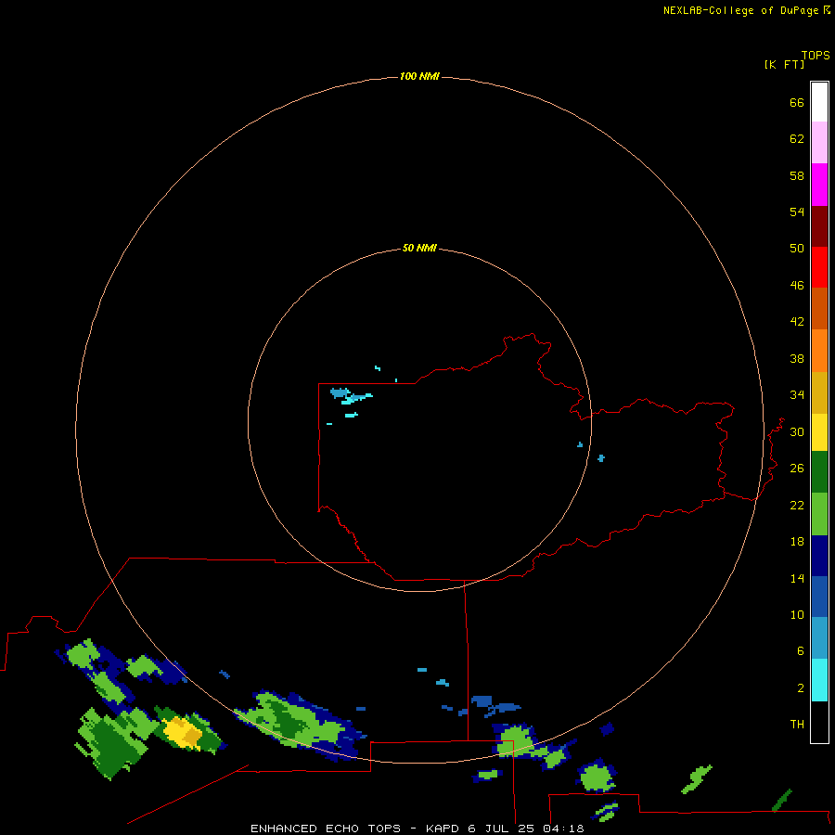Click the '34' legend value
This screenshot has height=835, width=835.
(797, 395)
